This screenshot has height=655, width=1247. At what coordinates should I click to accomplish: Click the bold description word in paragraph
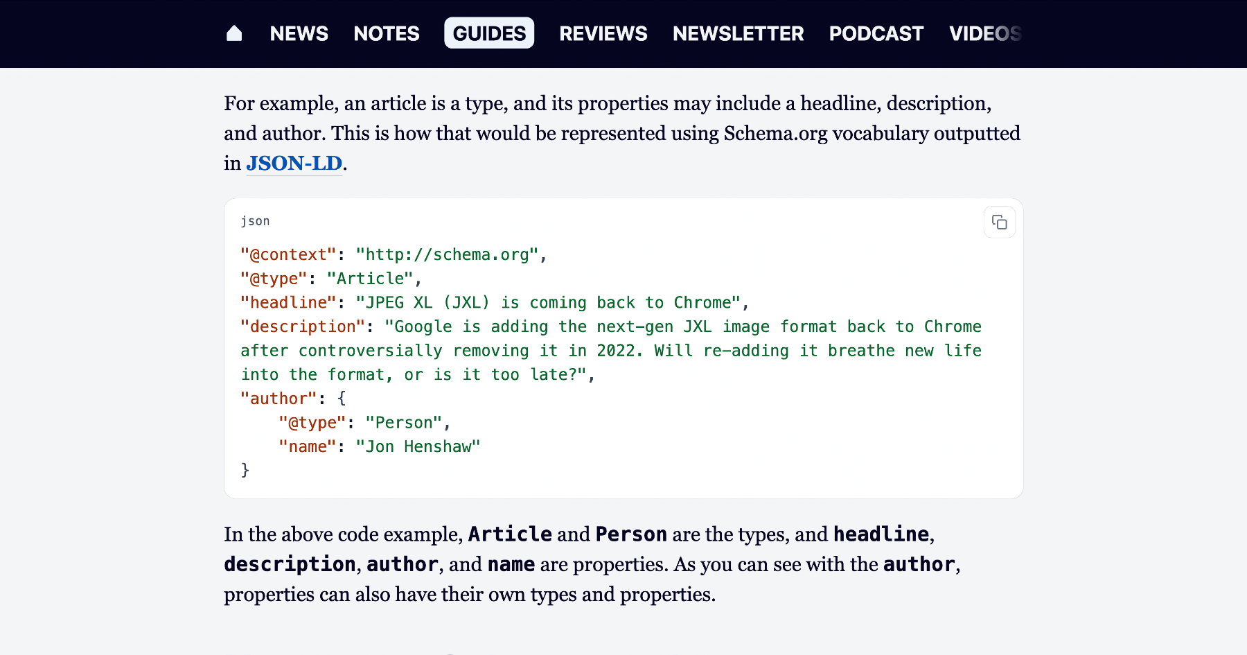click(x=290, y=564)
